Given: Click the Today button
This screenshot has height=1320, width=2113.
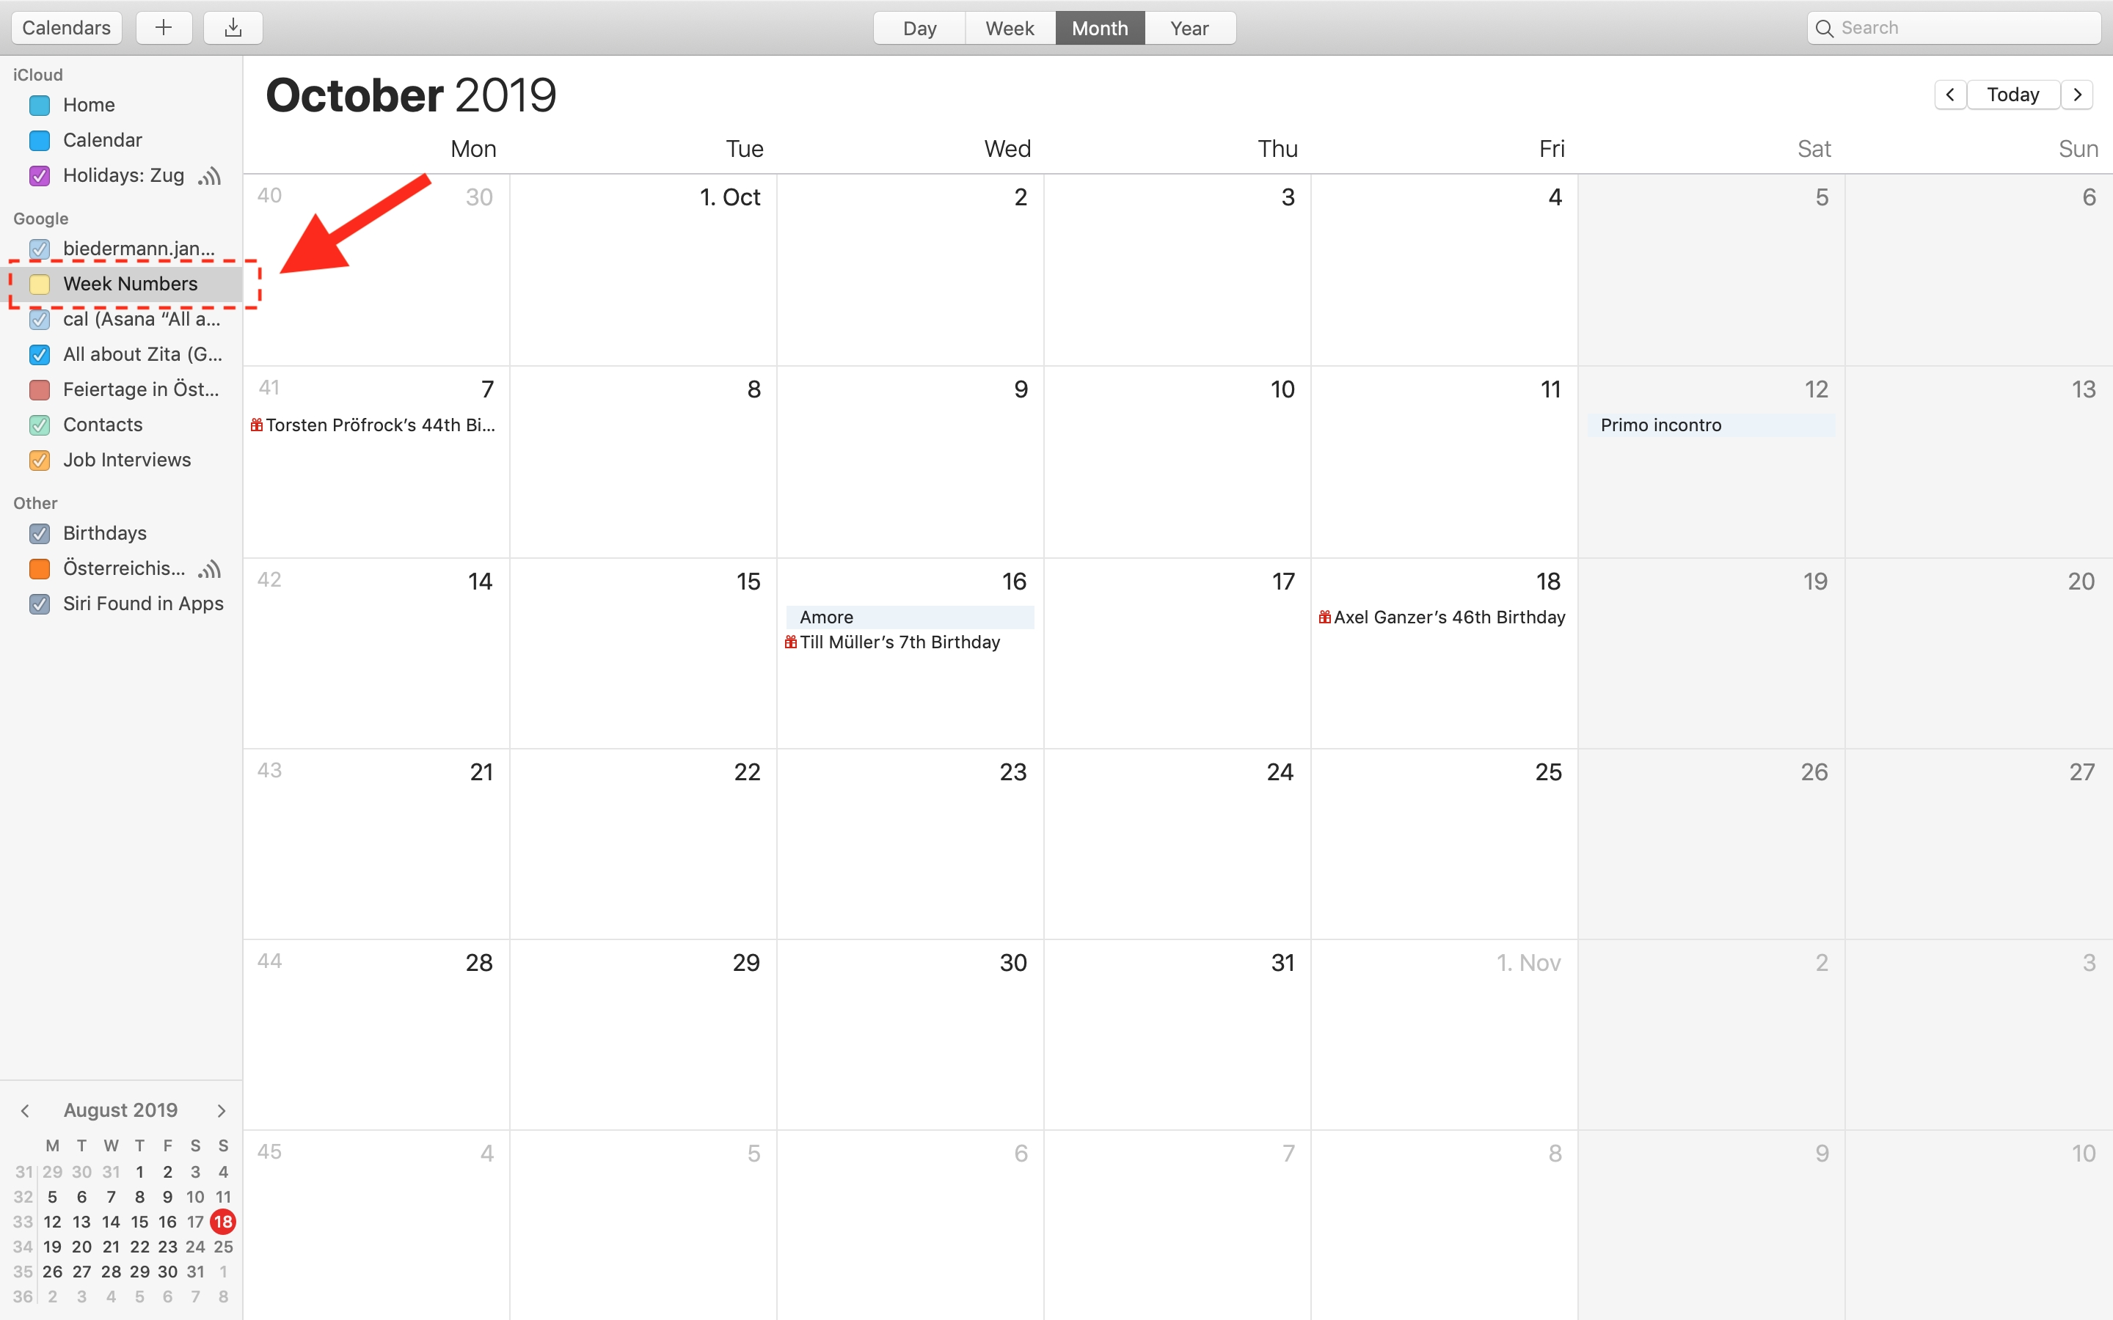Looking at the screenshot, I should (2012, 95).
